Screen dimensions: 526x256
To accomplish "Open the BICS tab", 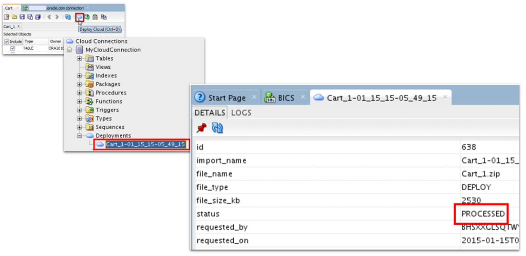I will point(283,97).
